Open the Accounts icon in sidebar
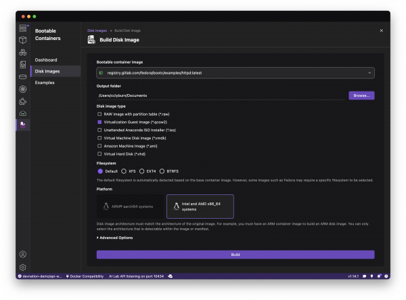Screen dimensions: 406x300 pos(23,255)
